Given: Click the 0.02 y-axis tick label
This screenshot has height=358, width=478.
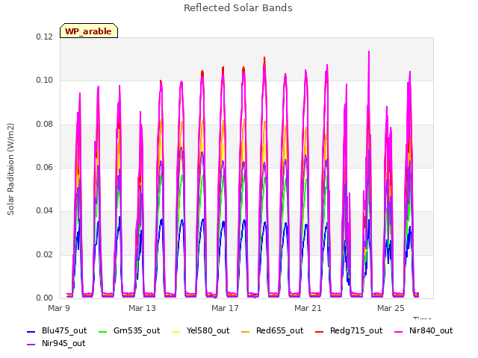Looking at the screenshot, I should click(x=45, y=254).
